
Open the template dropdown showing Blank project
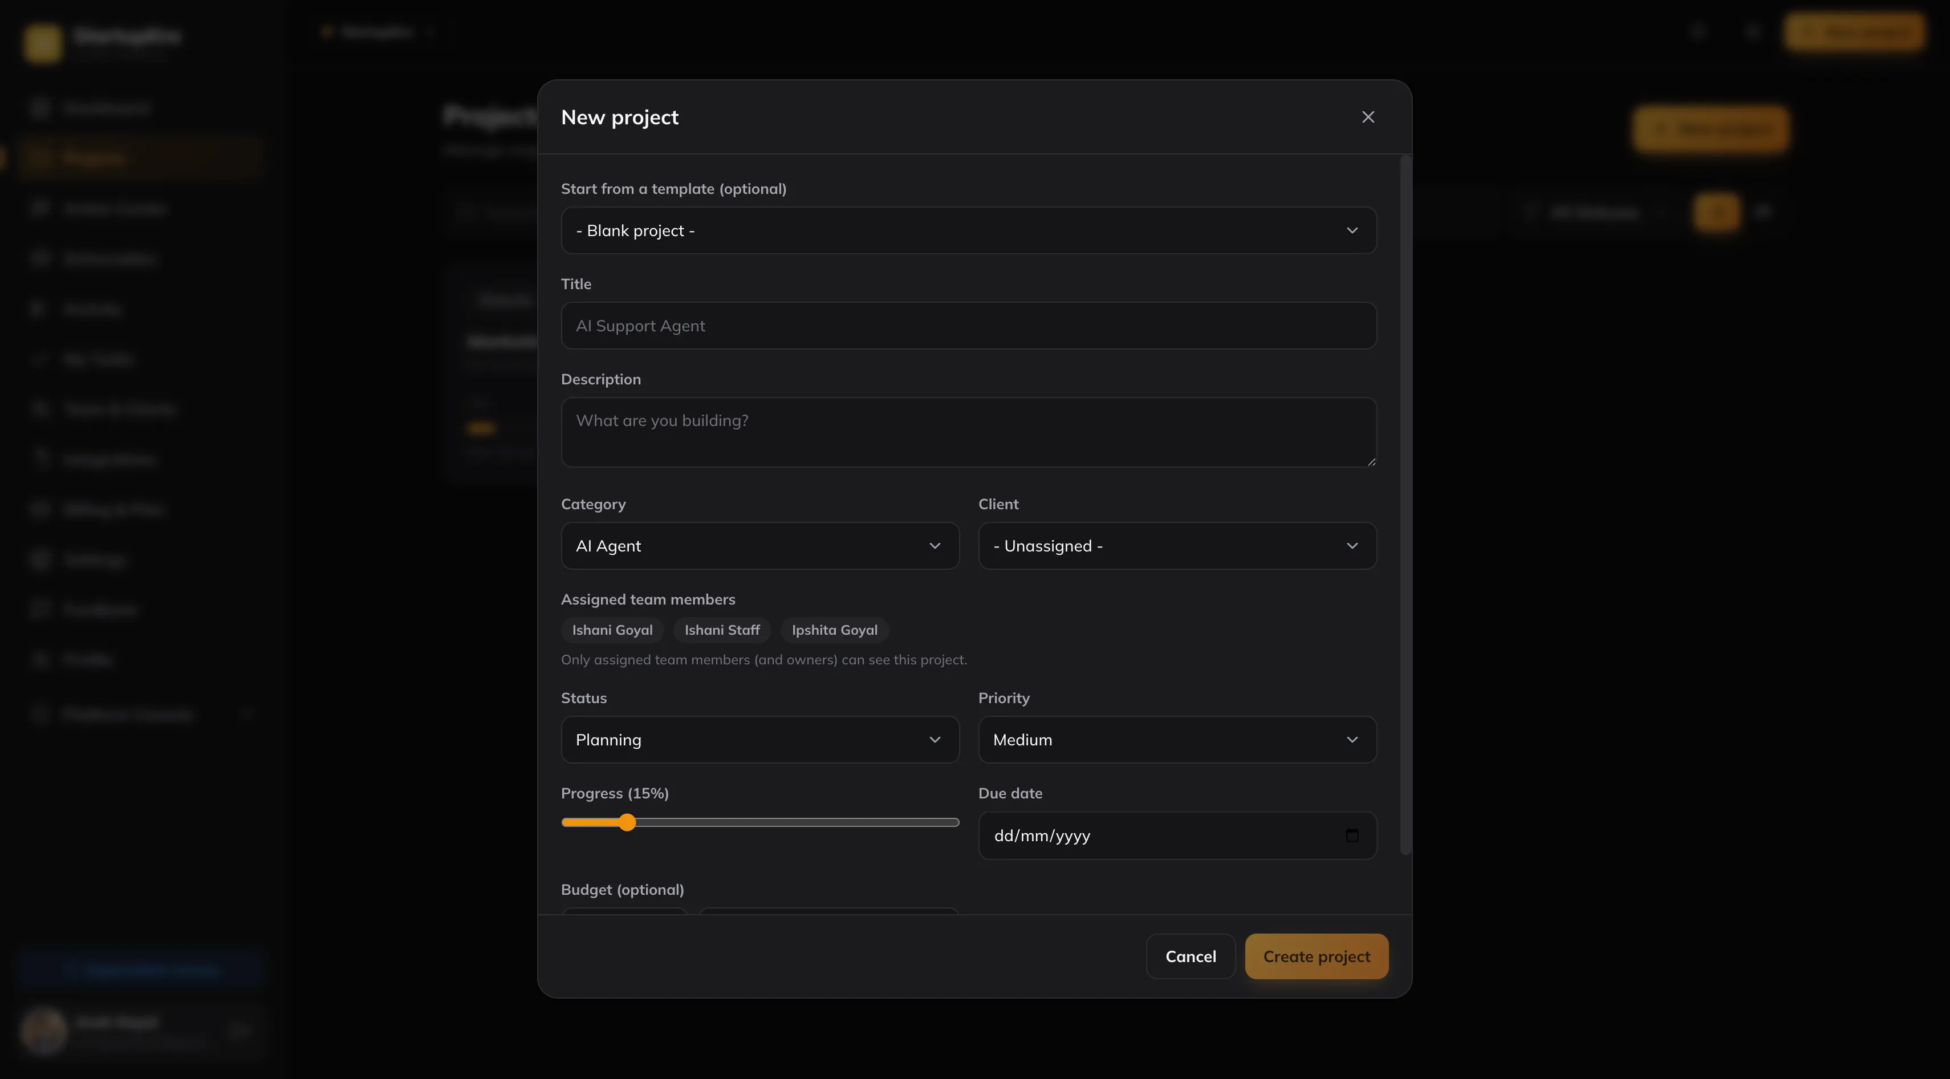point(968,230)
